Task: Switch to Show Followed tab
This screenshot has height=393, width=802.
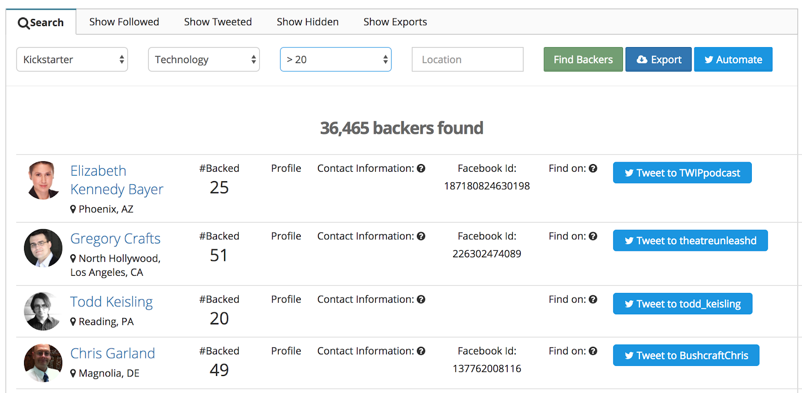Action: (x=124, y=22)
